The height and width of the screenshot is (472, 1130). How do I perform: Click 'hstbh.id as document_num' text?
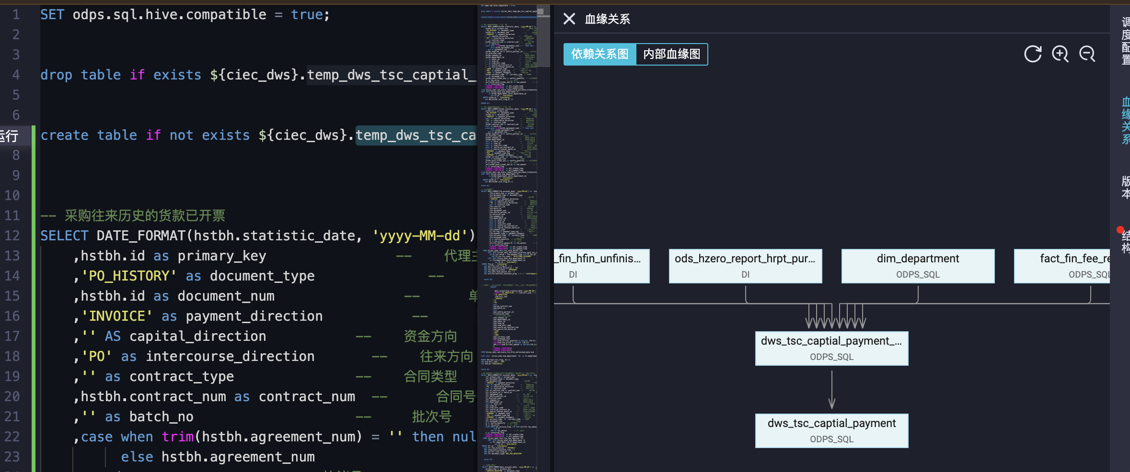(177, 296)
